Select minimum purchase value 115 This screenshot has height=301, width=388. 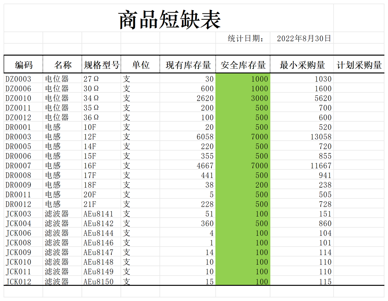(302, 281)
